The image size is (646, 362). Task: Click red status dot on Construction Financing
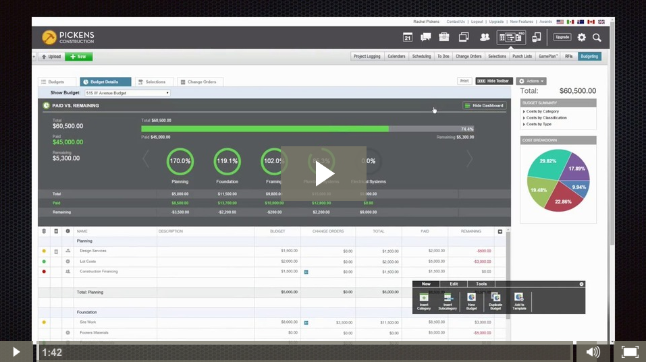(x=44, y=272)
